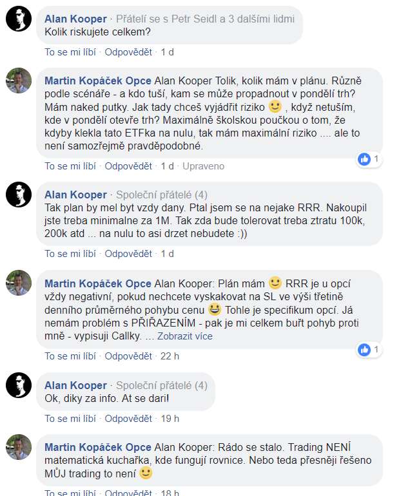The width and height of the screenshot is (401, 496).
Task: Like Alan's 'Ok, diky za info' comment
Action: (x=70, y=419)
